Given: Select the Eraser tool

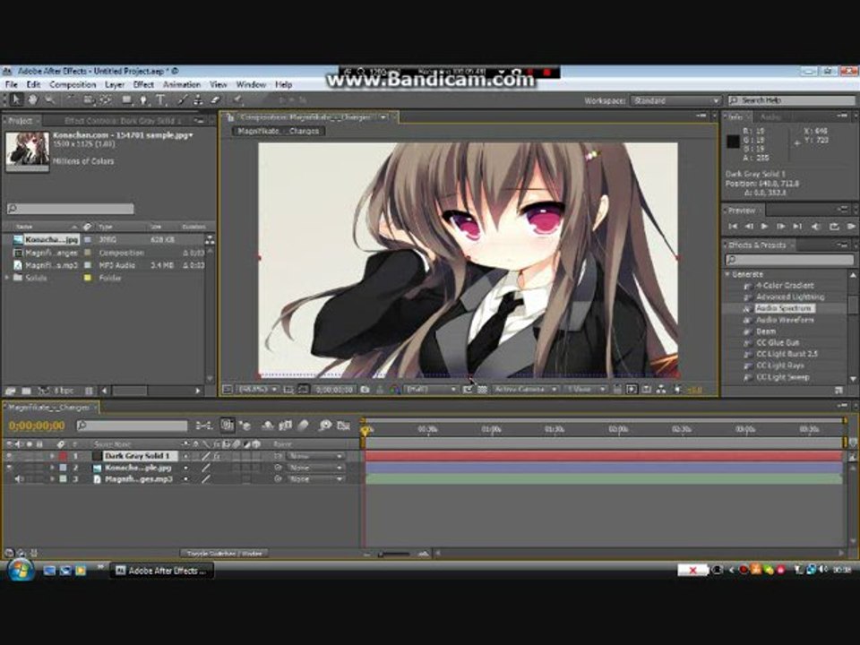Looking at the screenshot, I should tap(215, 99).
